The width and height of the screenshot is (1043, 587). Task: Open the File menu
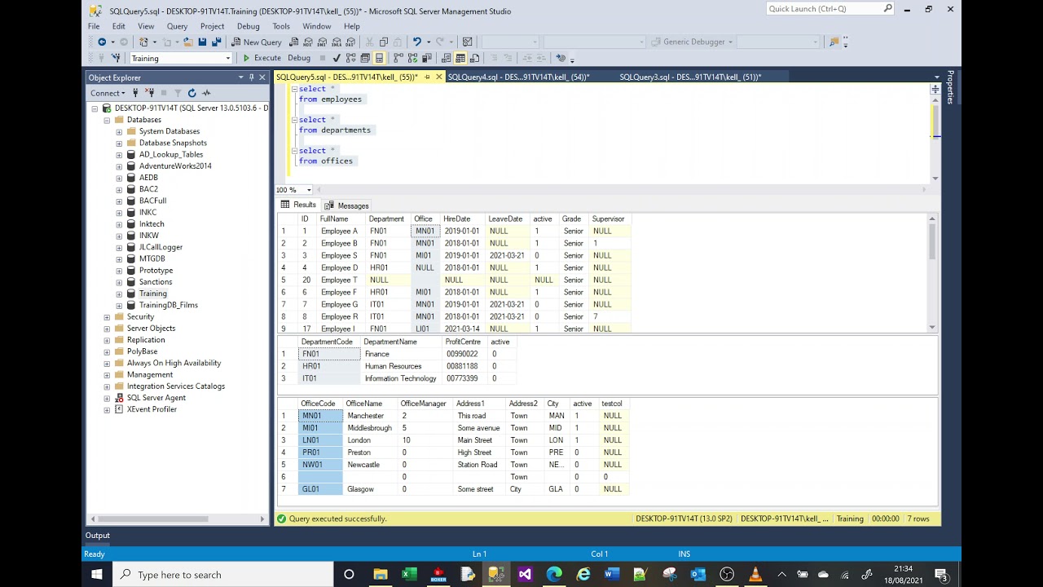pos(95,26)
